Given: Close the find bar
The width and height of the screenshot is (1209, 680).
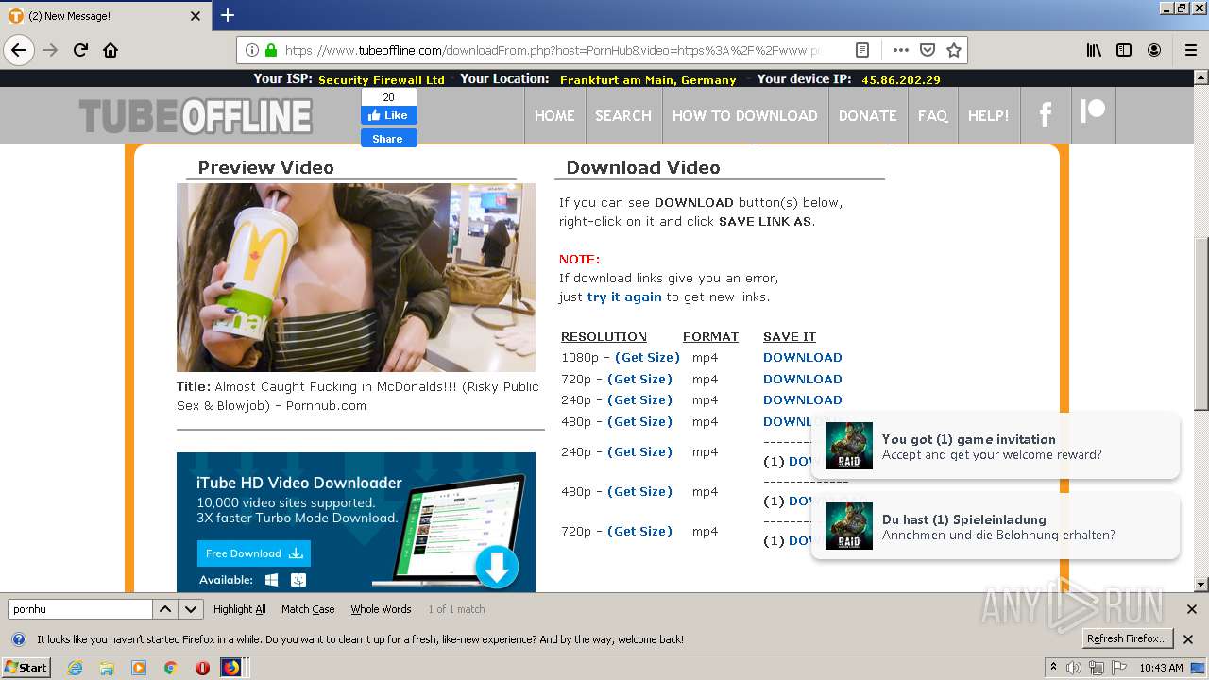Looking at the screenshot, I should point(1191,609).
